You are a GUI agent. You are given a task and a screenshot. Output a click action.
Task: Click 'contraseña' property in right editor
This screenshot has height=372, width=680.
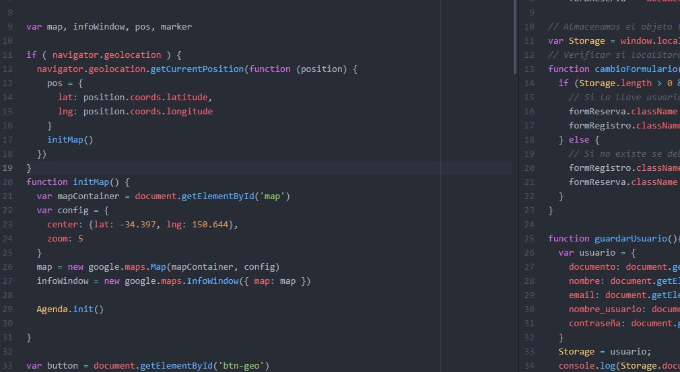(x=594, y=324)
